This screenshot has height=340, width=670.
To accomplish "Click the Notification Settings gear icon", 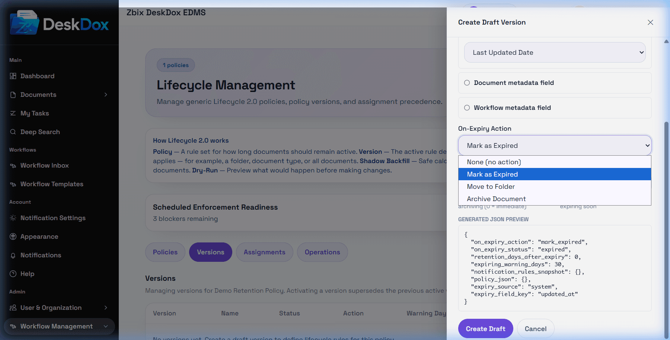I will coord(13,218).
